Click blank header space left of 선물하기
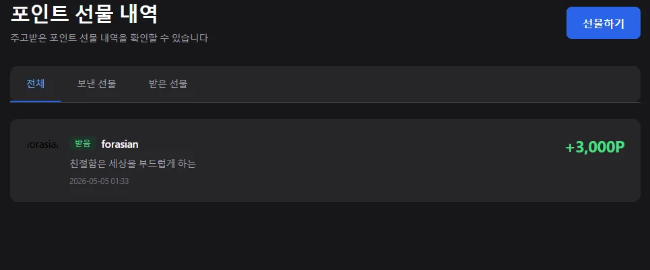The image size is (650, 270). pos(385,23)
